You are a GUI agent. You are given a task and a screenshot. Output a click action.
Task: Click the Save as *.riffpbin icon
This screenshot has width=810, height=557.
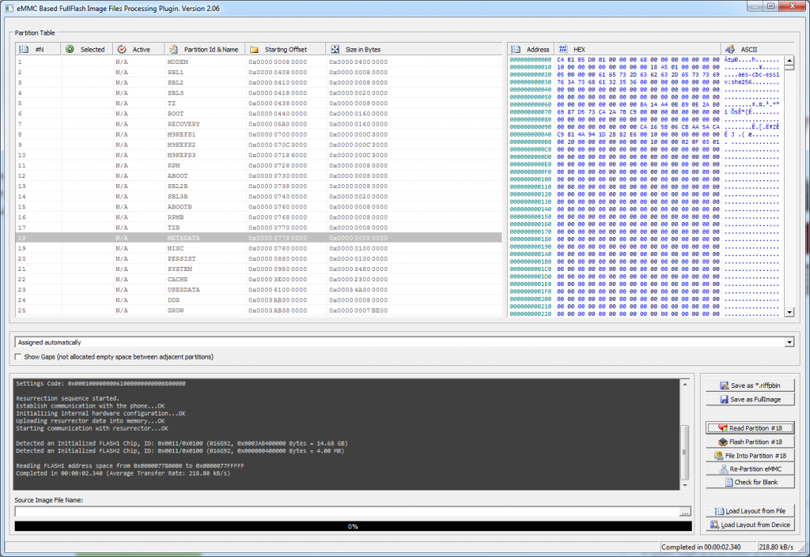(725, 386)
